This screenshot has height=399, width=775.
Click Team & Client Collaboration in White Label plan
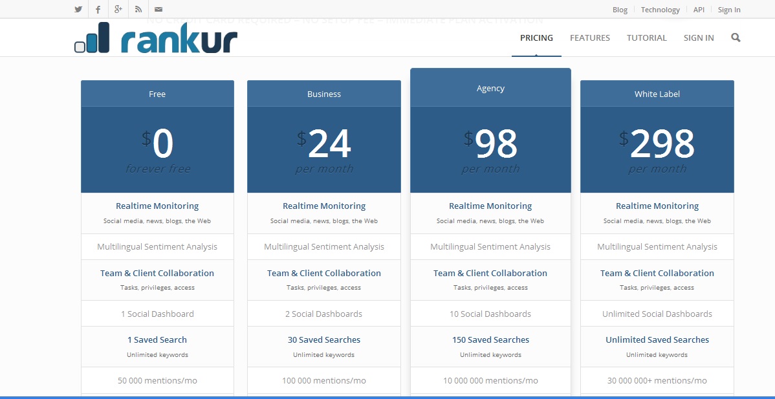point(657,273)
